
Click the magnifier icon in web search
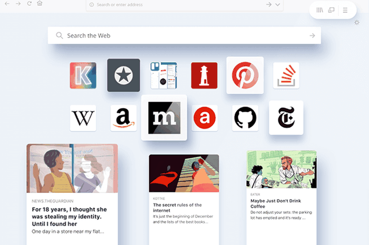click(x=59, y=35)
